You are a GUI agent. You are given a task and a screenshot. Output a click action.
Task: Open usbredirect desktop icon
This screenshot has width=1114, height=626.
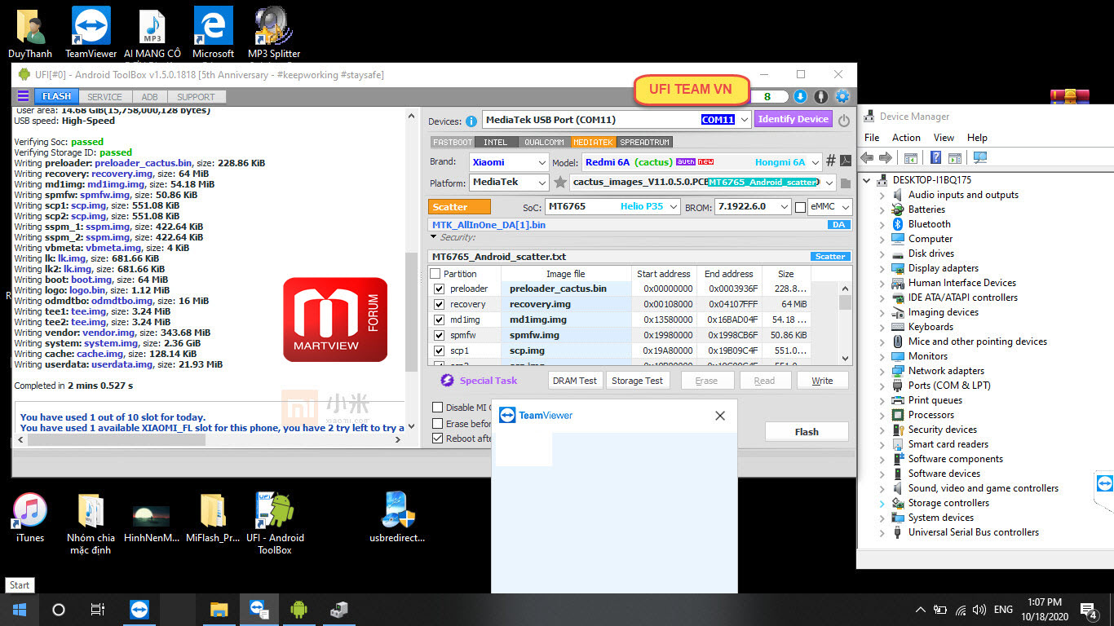pyautogui.click(x=399, y=518)
